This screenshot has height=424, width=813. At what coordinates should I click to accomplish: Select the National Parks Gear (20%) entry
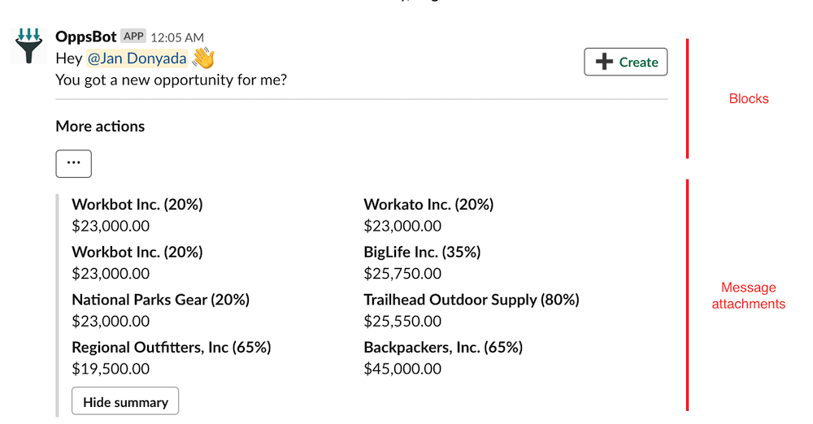click(x=160, y=300)
